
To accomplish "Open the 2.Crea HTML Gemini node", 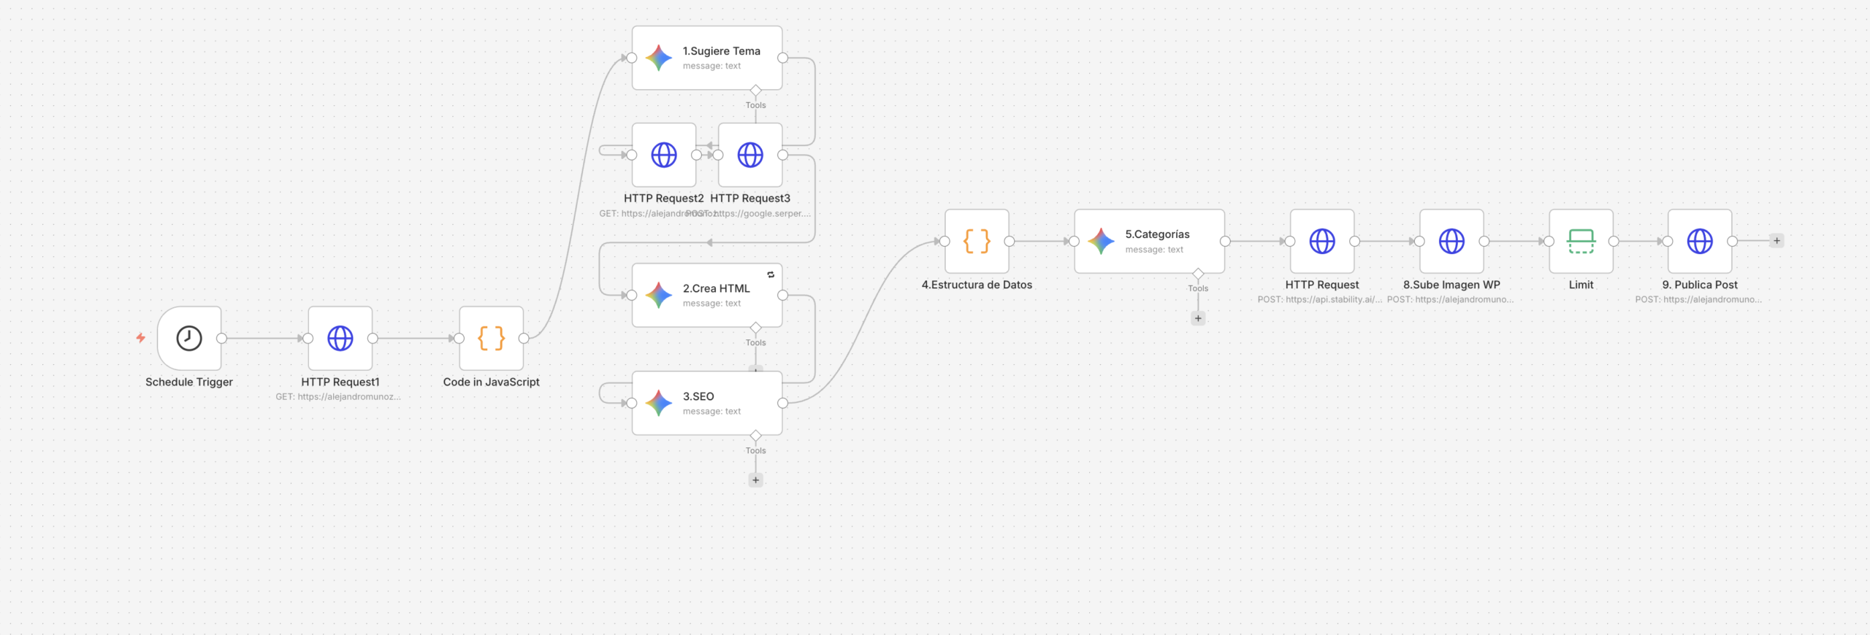I will [707, 295].
